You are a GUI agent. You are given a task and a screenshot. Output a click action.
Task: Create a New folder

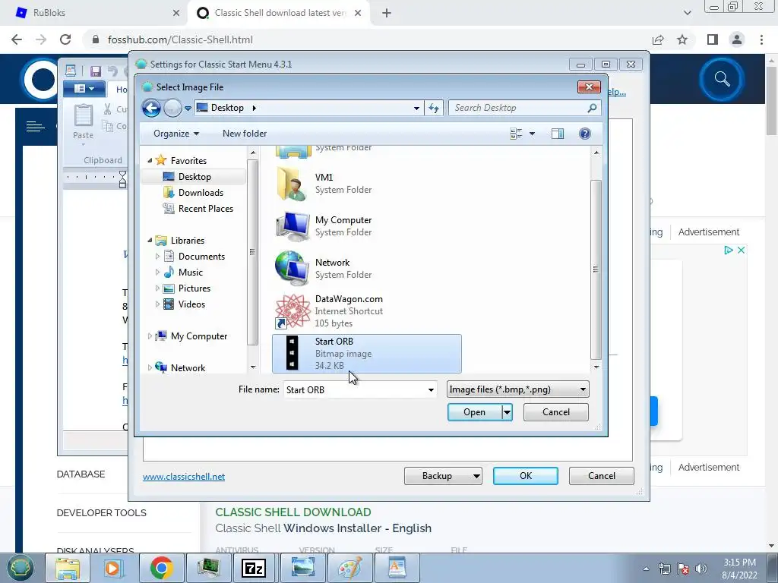point(245,134)
